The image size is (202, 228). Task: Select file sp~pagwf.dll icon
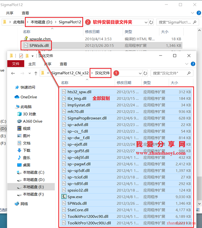coord(64,164)
